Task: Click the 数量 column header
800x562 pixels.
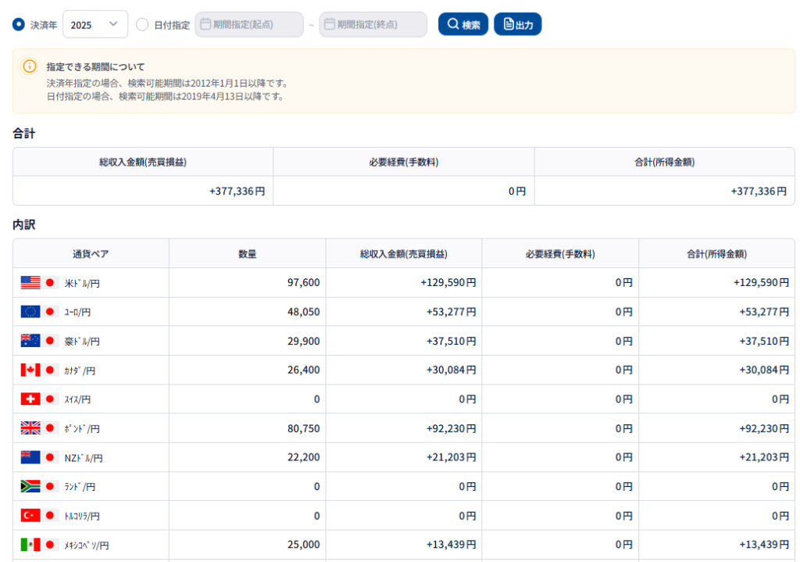Action: (247, 253)
